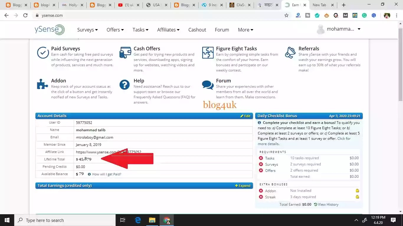Launch Microsoft Edge from the taskbar
Image resolution: width=403 pixels, height=226 pixels.
click(x=138, y=220)
